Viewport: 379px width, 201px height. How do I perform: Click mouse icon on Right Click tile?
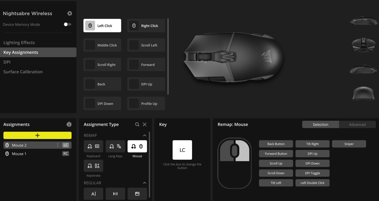pyautogui.click(x=134, y=26)
